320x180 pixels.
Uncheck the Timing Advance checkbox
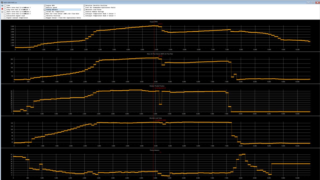(45, 9)
